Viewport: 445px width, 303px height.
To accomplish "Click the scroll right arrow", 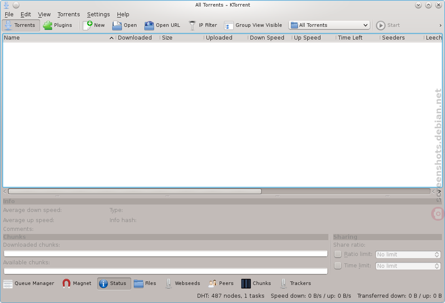I will [x=439, y=191].
